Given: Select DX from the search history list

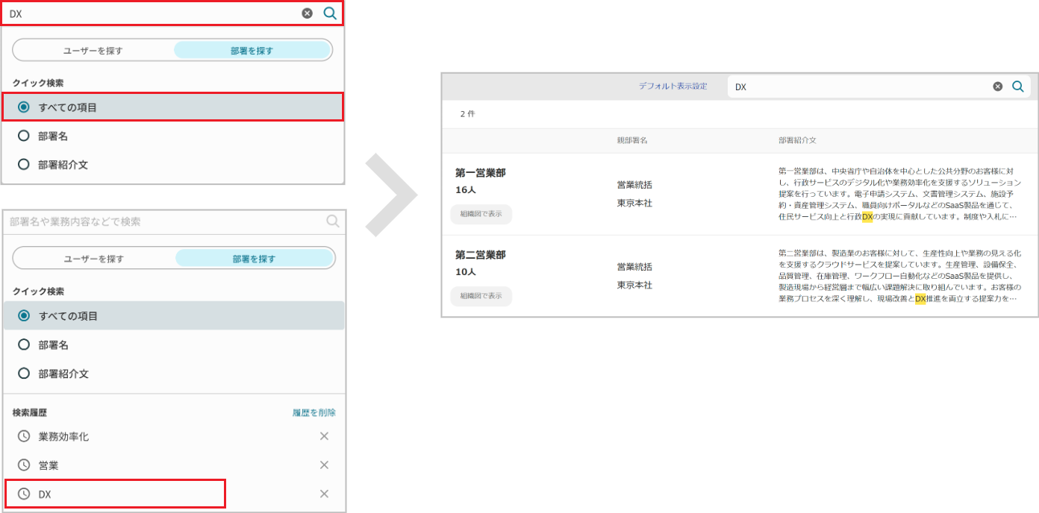Looking at the screenshot, I should coord(45,494).
